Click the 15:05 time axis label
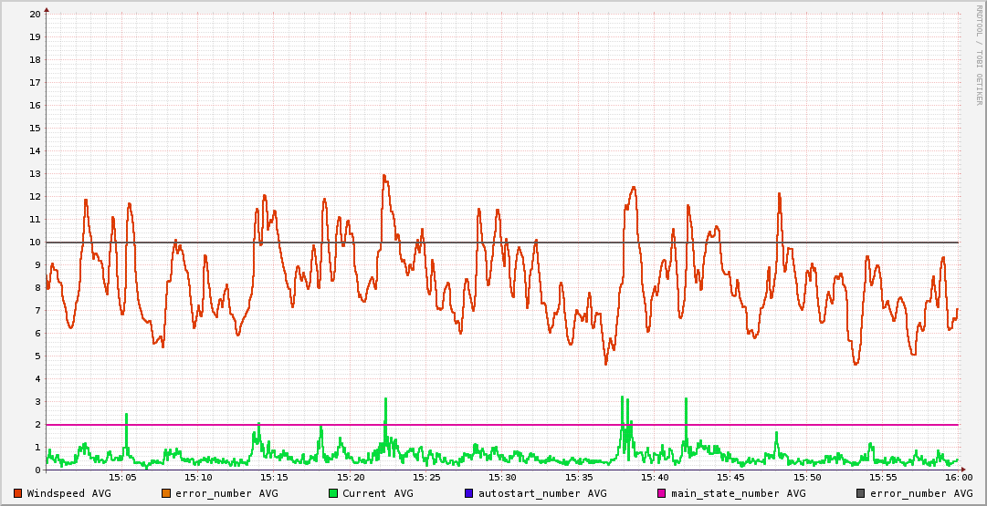Image resolution: width=987 pixels, height=506 pixels. tap(122, 478)
